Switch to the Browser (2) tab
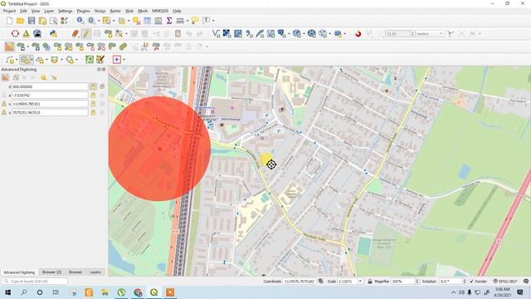This screenshot has height=299, width=531. click(51, 272)
